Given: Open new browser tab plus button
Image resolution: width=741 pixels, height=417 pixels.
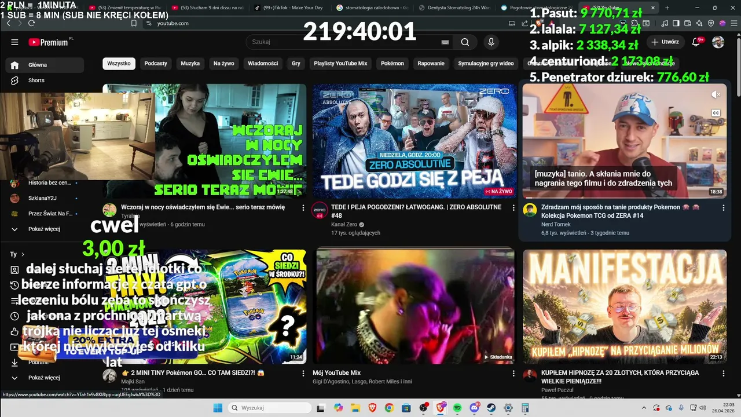Looking at the screenshot, I should [x=667, y=8].
